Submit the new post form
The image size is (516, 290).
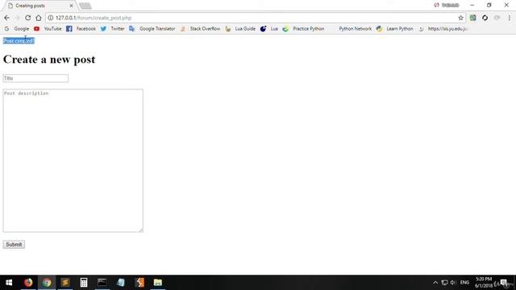[14, 245]
